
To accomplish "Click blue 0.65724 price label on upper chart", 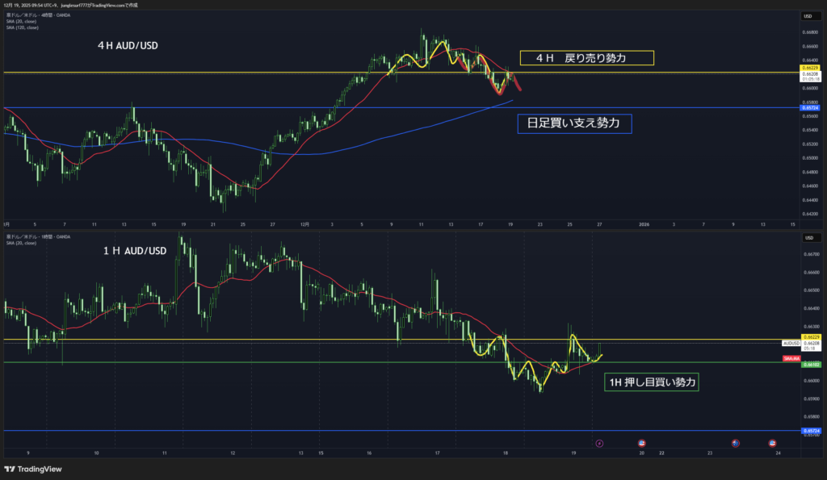I will [x=811, y=107].
